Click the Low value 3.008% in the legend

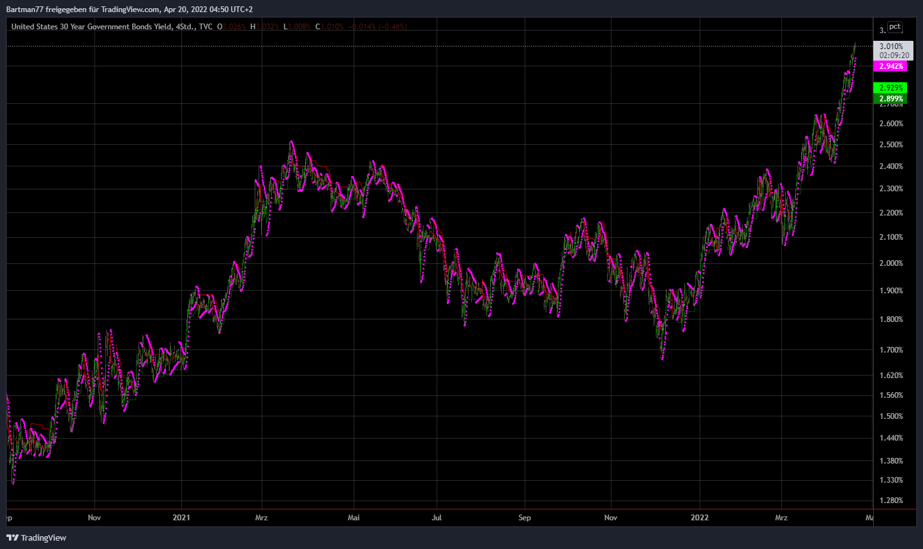[299, 27]
